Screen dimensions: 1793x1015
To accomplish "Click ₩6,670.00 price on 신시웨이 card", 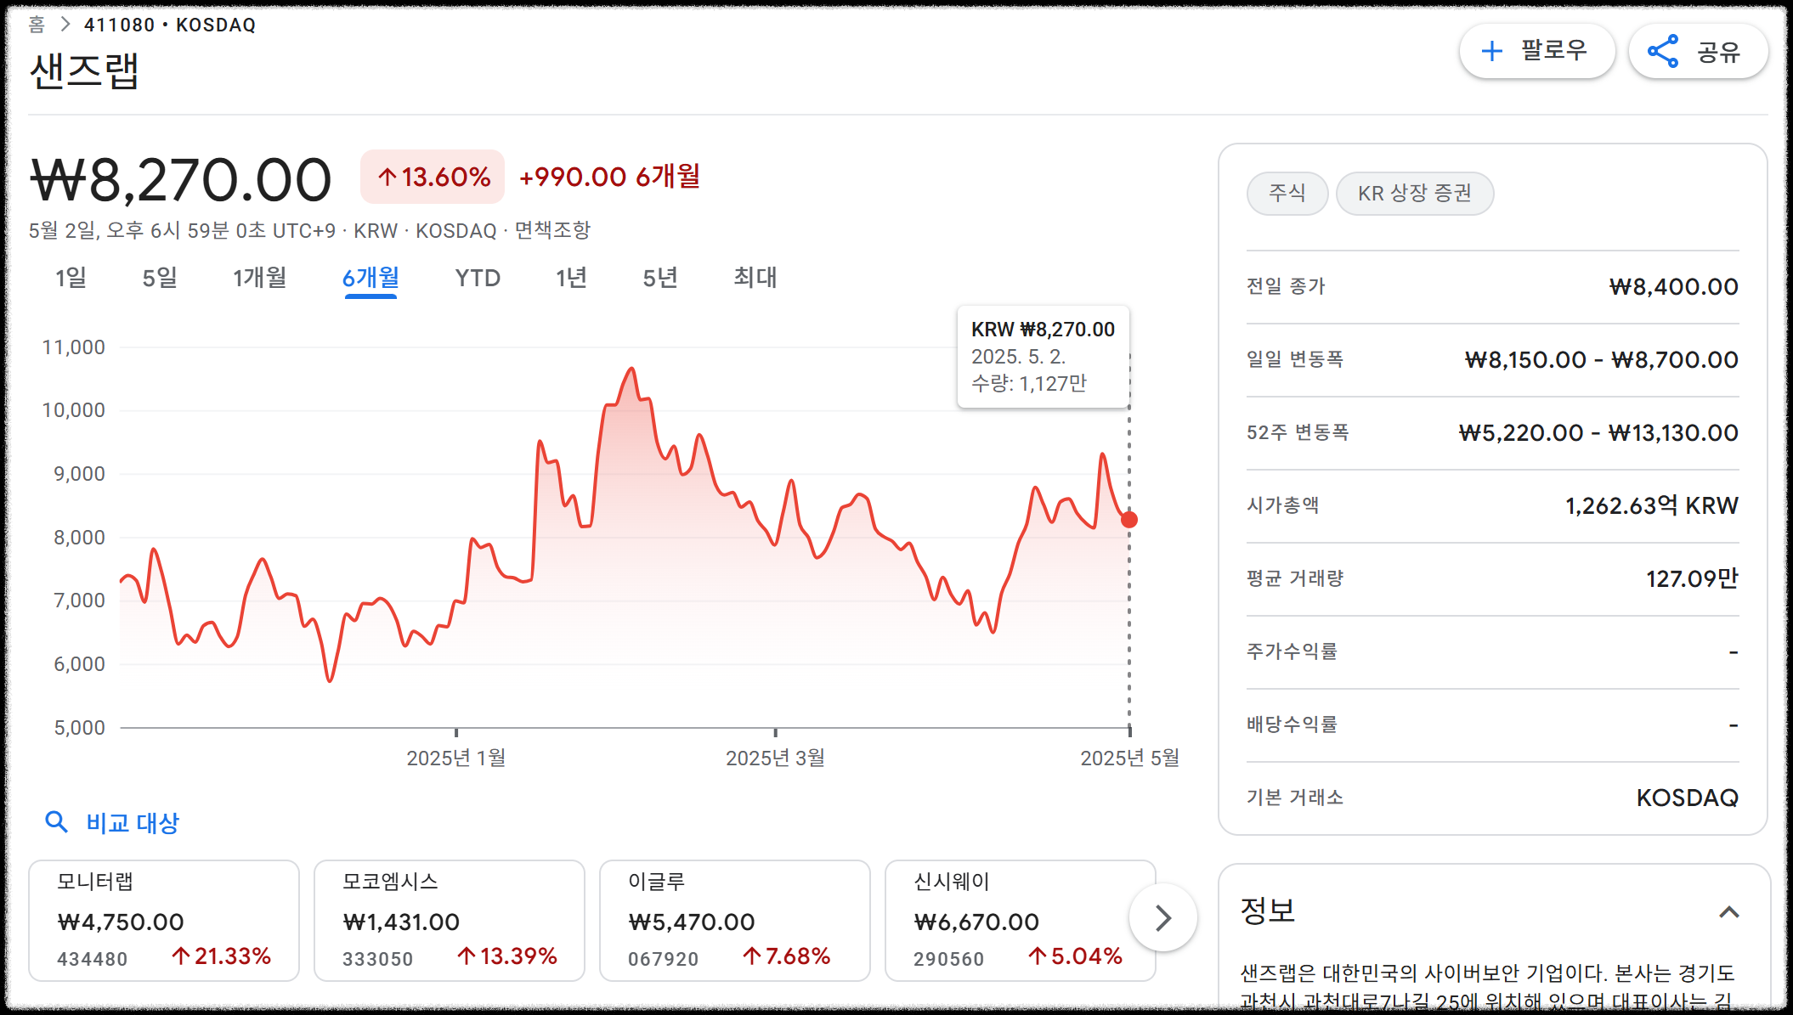I will (x=976, y=922).
